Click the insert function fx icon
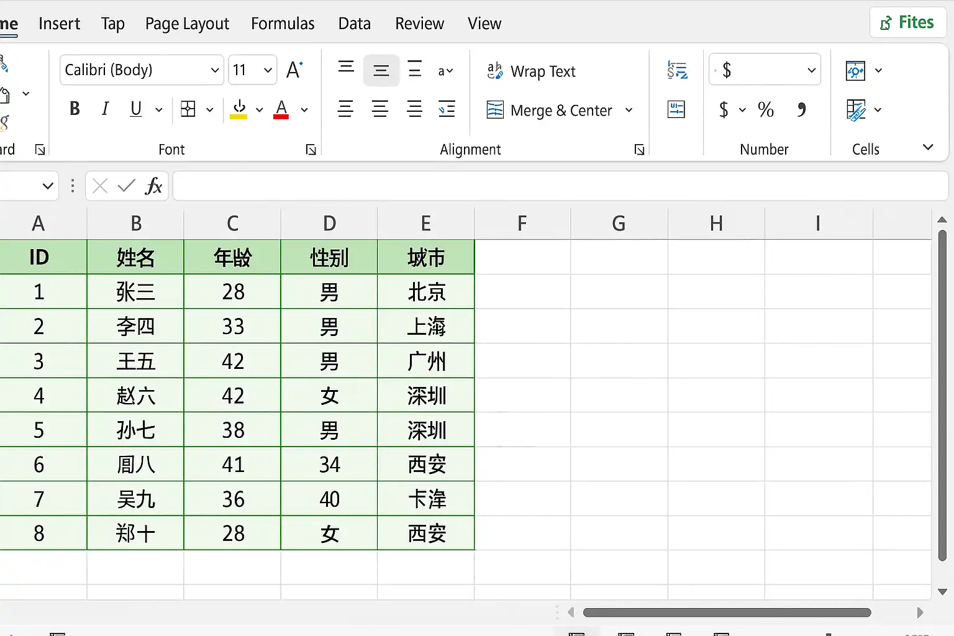The height and width of the screenshot is (636, 954). (153, 186)
